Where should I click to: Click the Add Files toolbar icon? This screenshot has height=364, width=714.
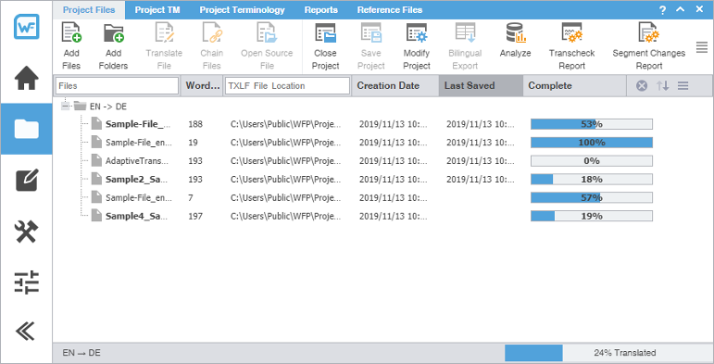pyautogui.click(x=71, y=32)
